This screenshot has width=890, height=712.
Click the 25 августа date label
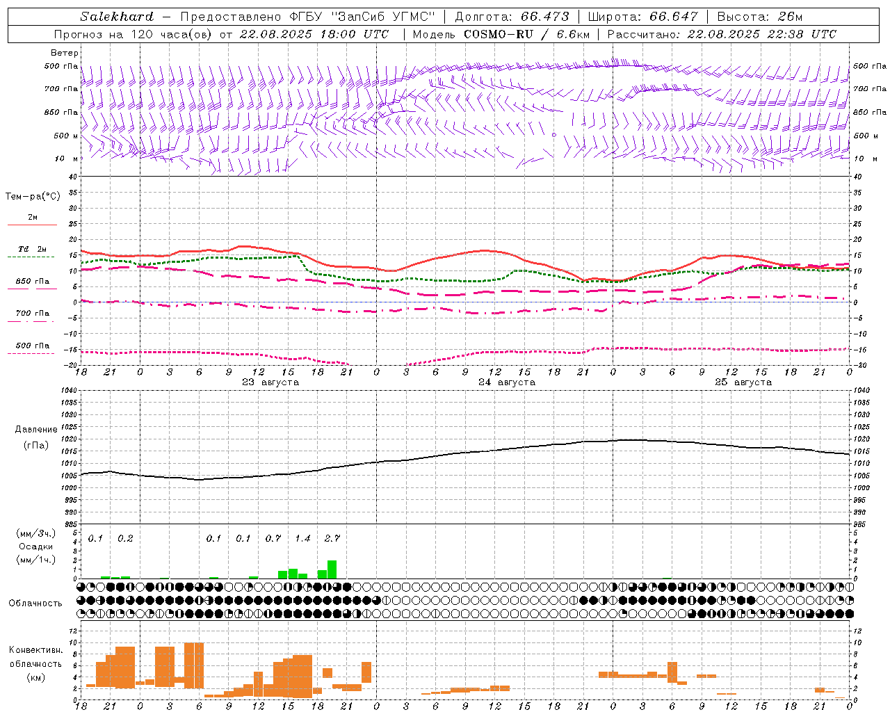[743, 382]
